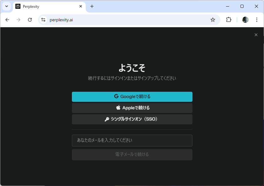
Task: Go forward using the forward arrow
Action: click(x=19, y=20)
